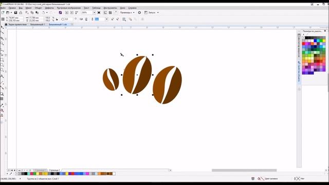Click the Import icon in the toolbar
Image resolution: width=329 pixels, height=185 pixels.
click(x=67, y=12)
